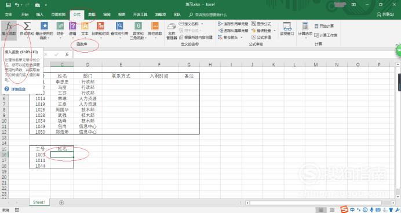Select row 20 header
The width and height of the screenshot is (401, 213).
[x=4, y=177]
